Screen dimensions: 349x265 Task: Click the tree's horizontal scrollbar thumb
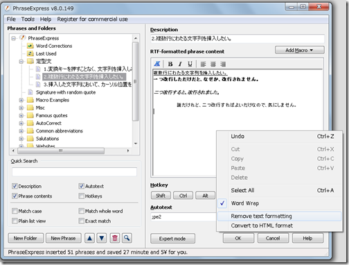tap(61, 151)
